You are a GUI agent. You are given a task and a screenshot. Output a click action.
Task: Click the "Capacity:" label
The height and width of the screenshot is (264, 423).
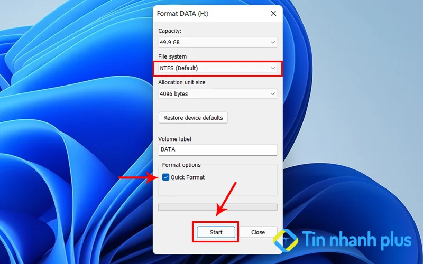click(170, 31)
